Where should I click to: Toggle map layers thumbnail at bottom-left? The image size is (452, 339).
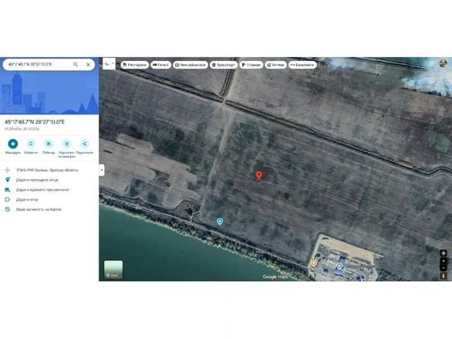tap(113, 270)
